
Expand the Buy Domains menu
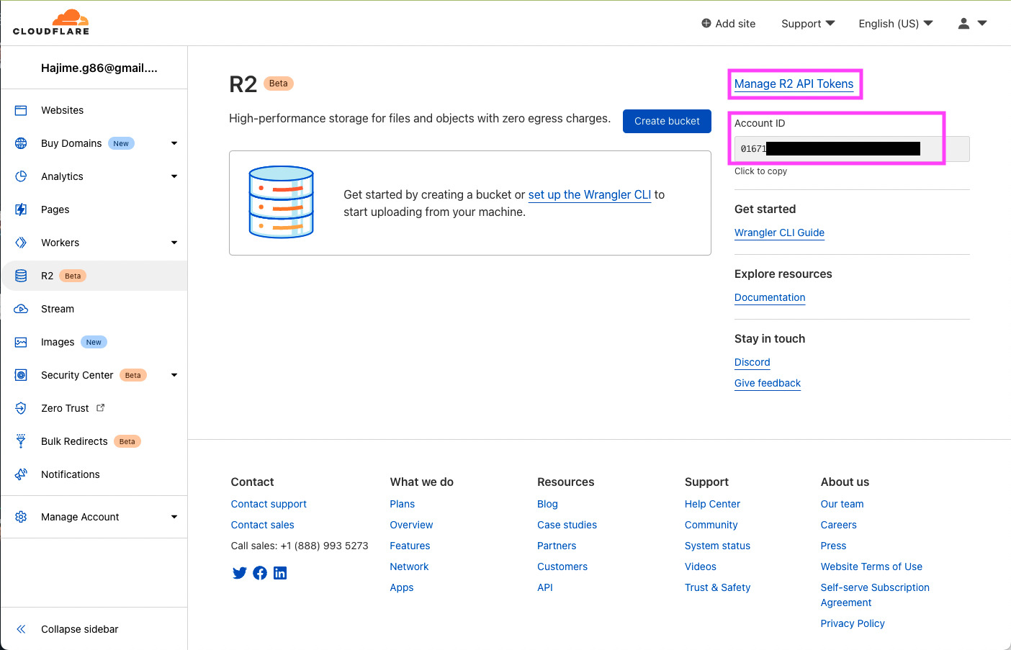(174, 143)
